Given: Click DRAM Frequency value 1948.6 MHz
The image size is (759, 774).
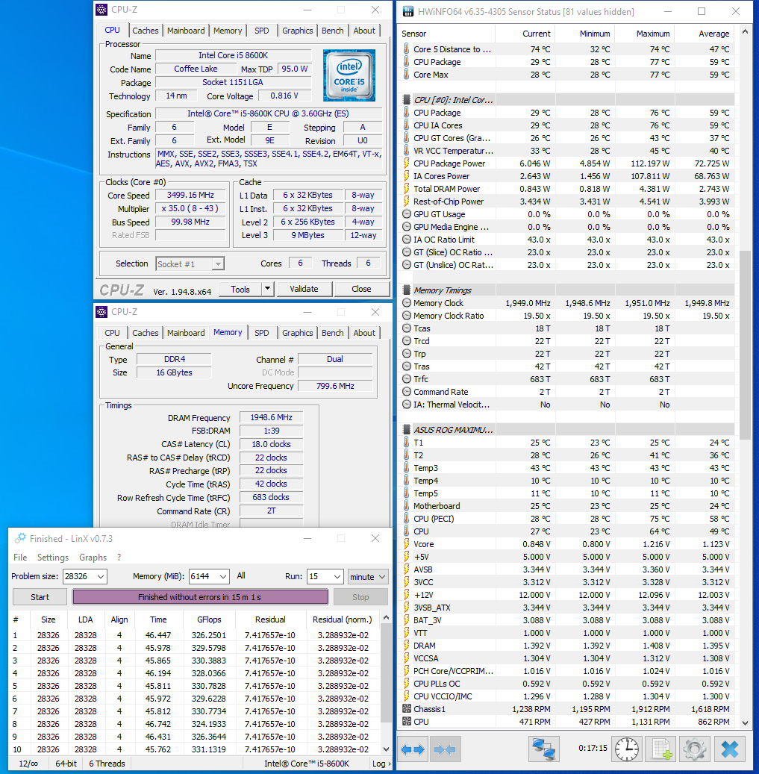Looking at the screenshot, I should 271,418.
